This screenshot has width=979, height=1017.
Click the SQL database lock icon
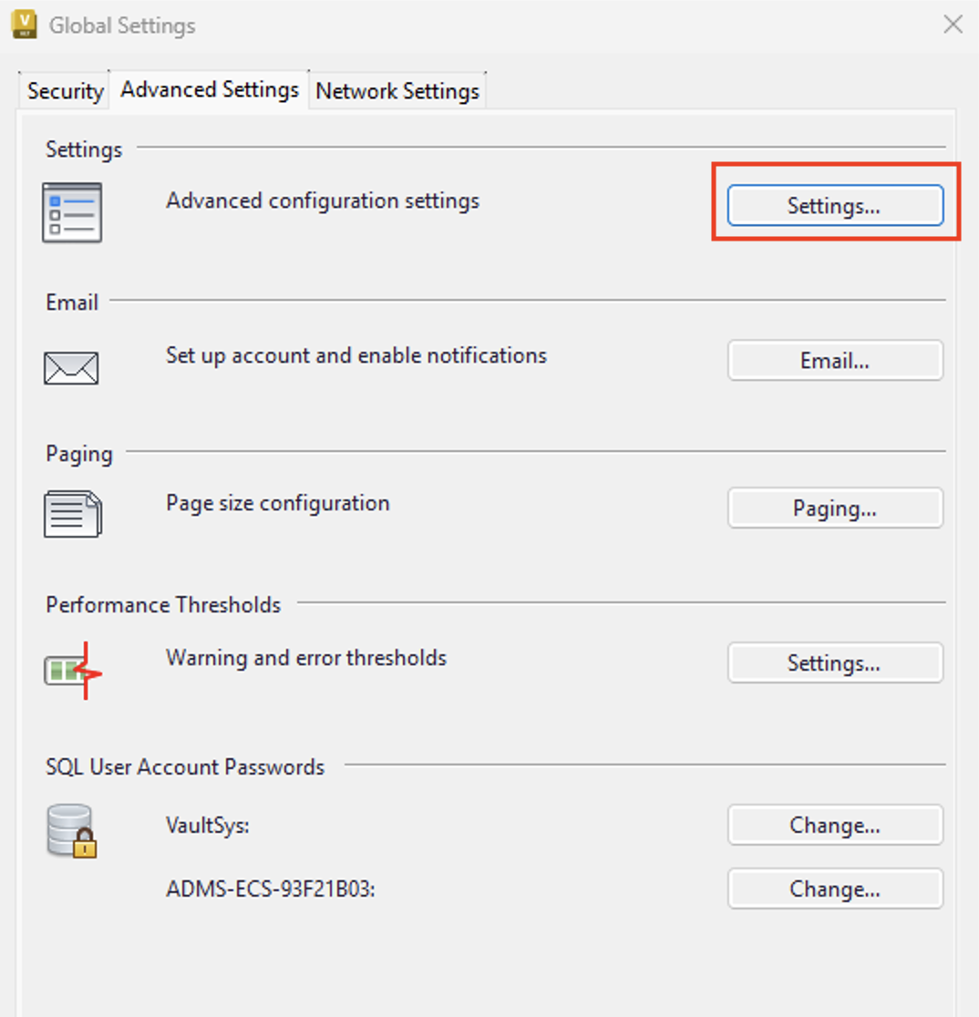71,831
